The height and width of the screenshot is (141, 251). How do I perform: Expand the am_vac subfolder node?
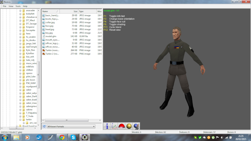[x=24, y=123]
